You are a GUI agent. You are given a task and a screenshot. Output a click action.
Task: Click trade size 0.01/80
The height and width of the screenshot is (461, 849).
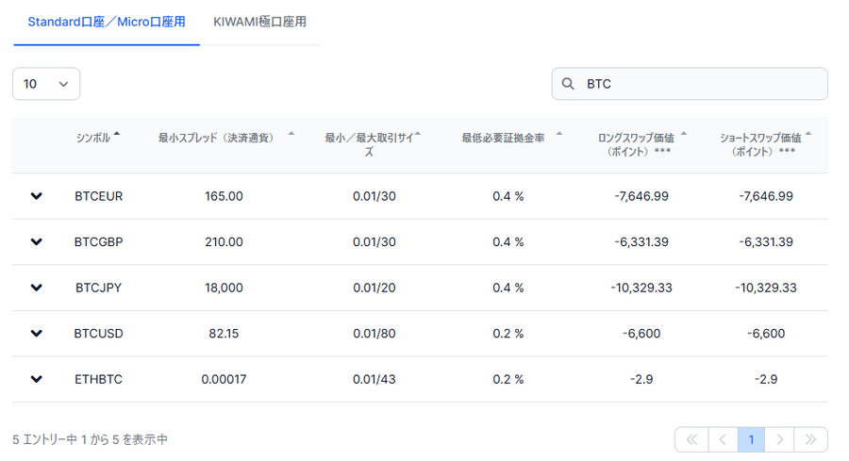point(375,334)
